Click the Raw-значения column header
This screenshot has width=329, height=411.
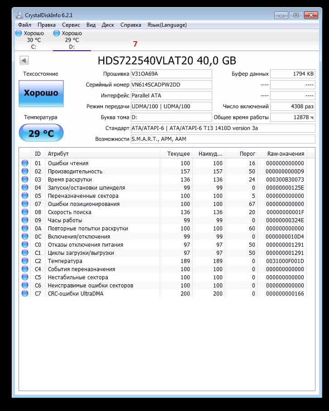[x=286, y=154]
